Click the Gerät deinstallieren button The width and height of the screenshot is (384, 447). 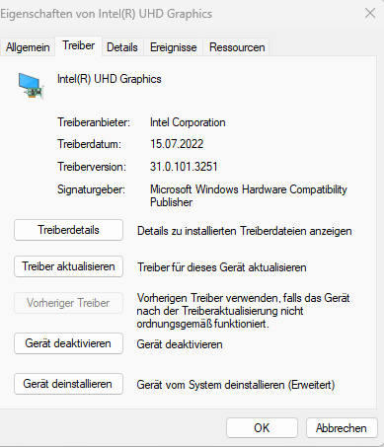click(x=68, y=384)
